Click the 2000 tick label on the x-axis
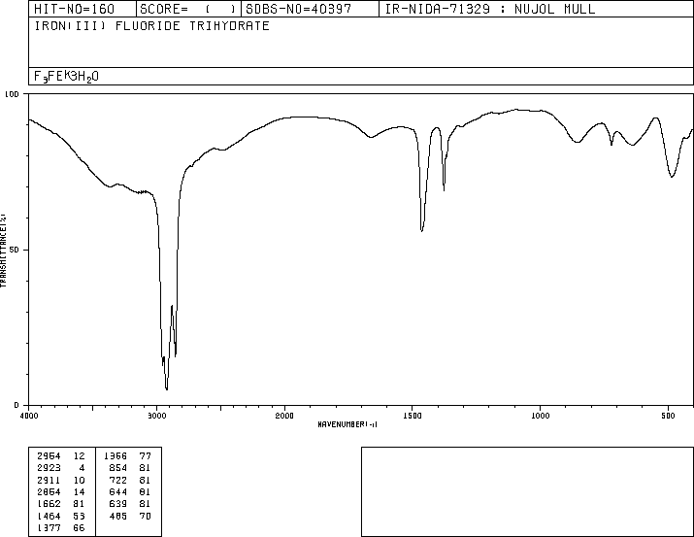694x537 pixels. tap(284, 416)
